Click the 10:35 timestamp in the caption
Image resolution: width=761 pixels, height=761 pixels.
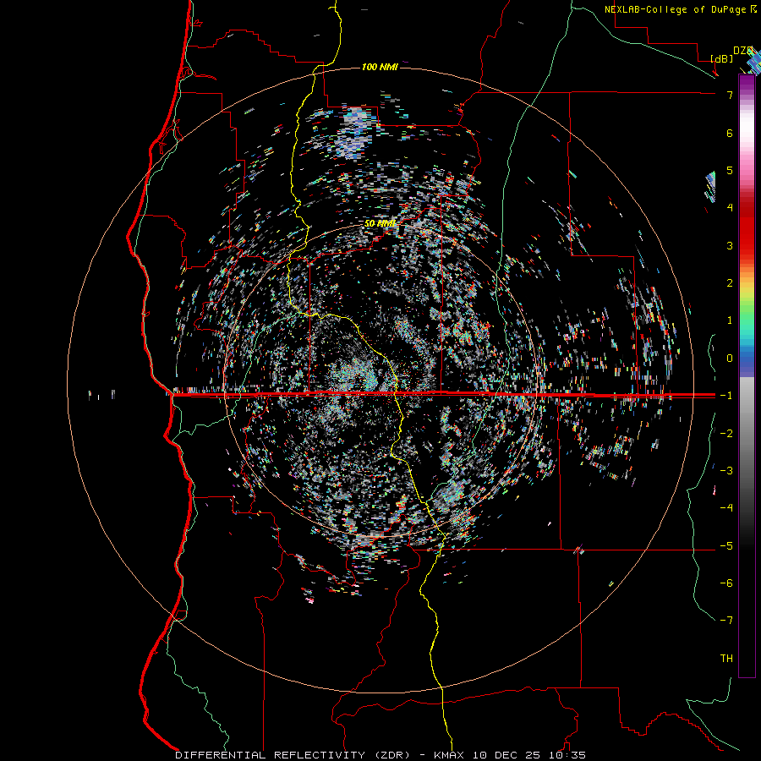[567, 755]
